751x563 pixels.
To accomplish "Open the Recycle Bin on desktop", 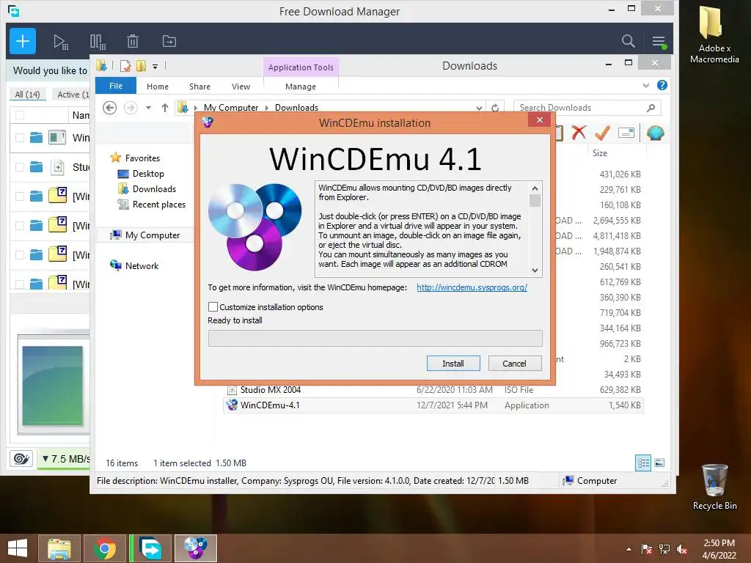I will [x=714, y=487].
